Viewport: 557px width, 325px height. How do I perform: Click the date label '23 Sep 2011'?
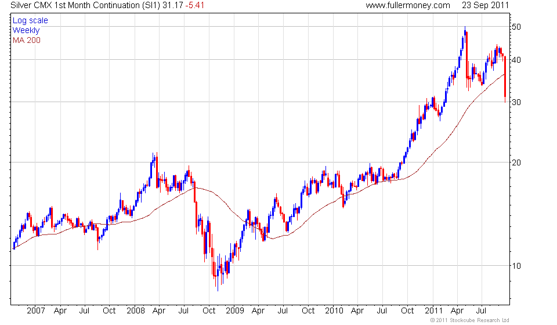pyautogui.click(x=485, y=5)
